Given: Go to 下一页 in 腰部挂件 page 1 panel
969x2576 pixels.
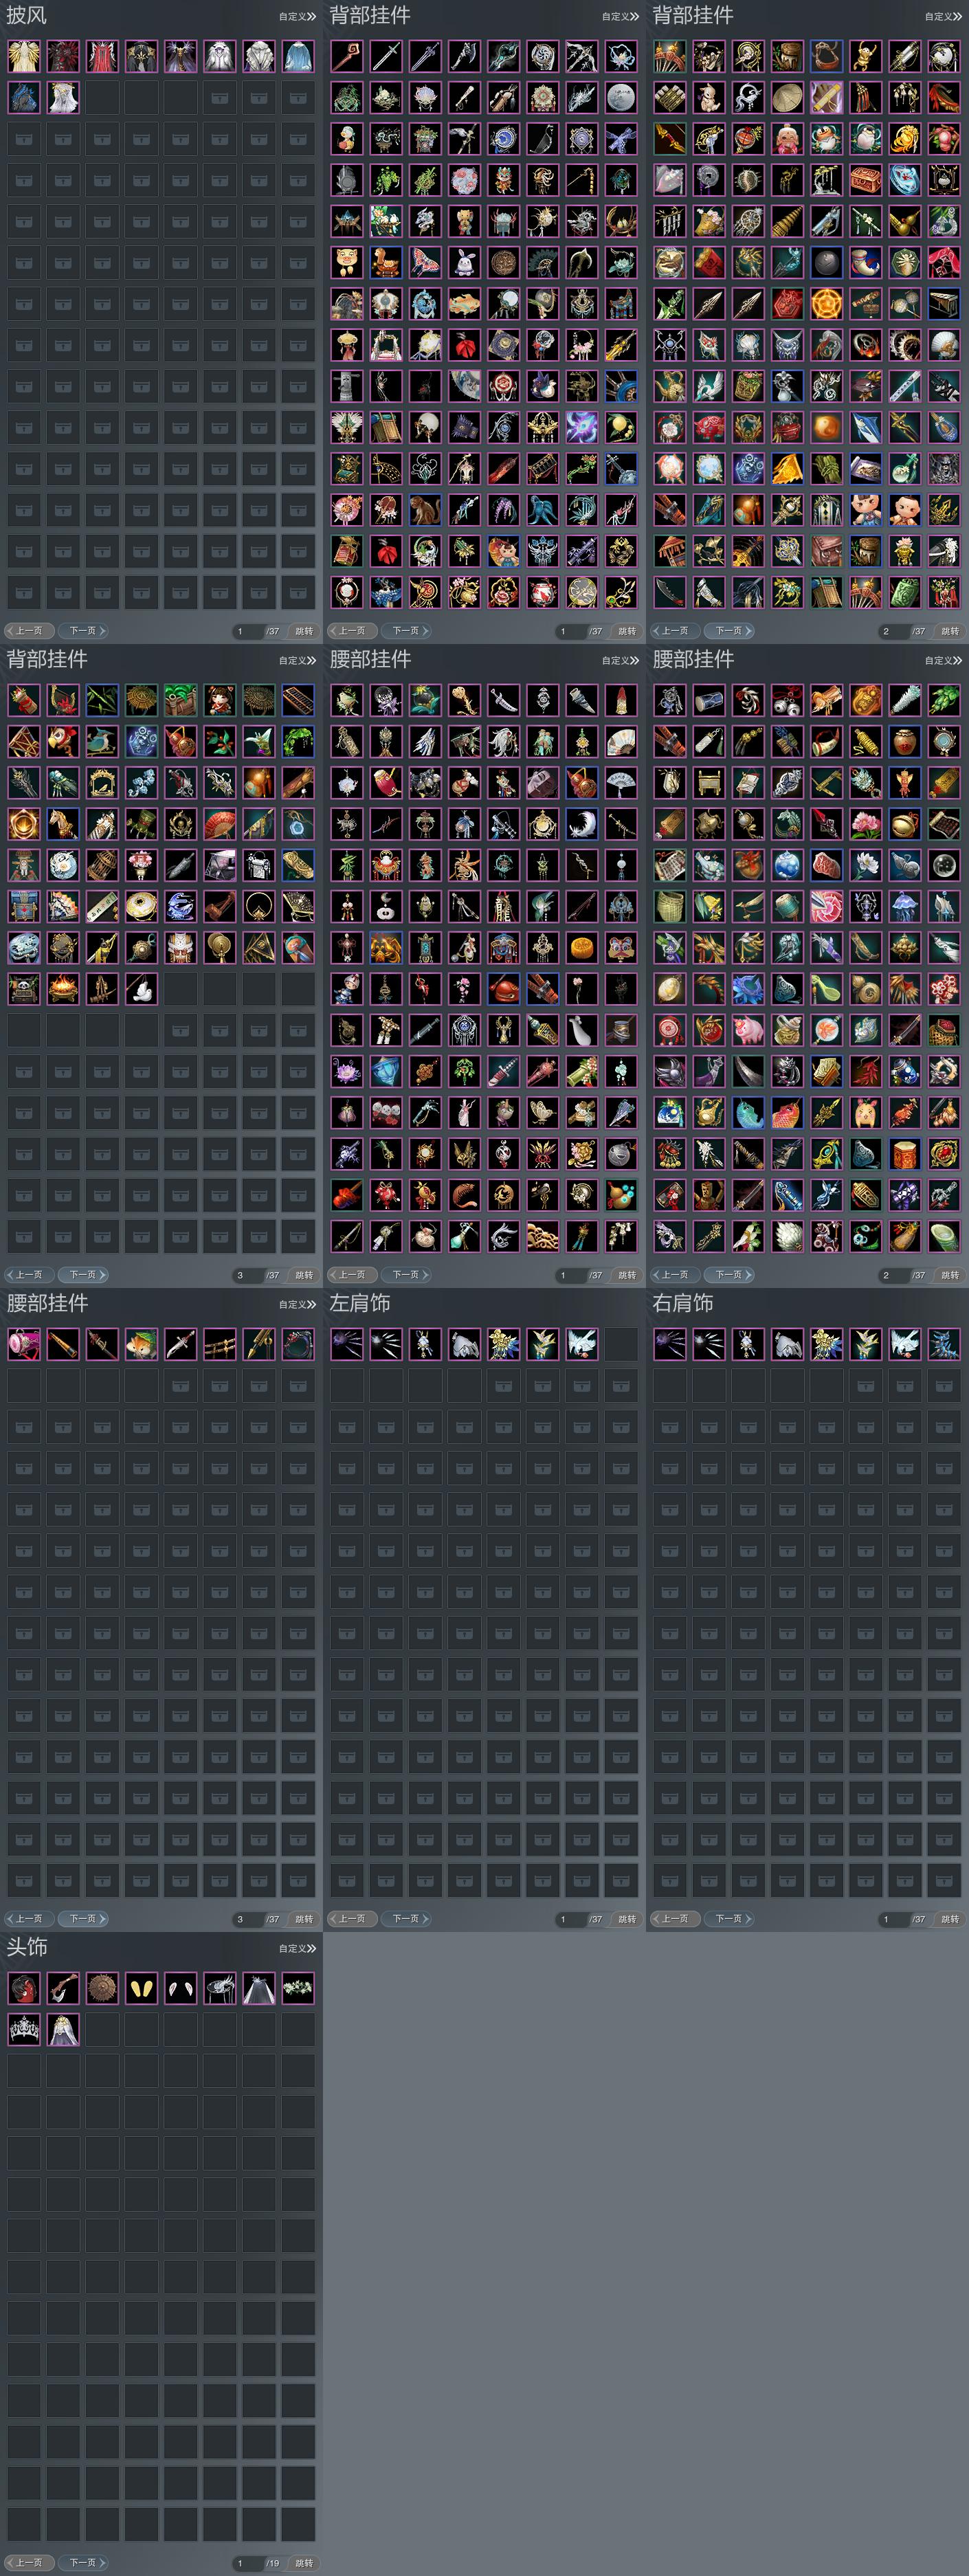Looking at the screenshot, I should pyautogui.click(x=407, y=1275).
